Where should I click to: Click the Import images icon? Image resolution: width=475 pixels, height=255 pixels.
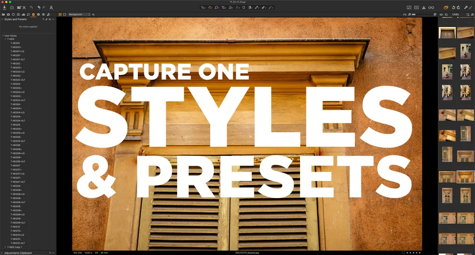point(4,7)
